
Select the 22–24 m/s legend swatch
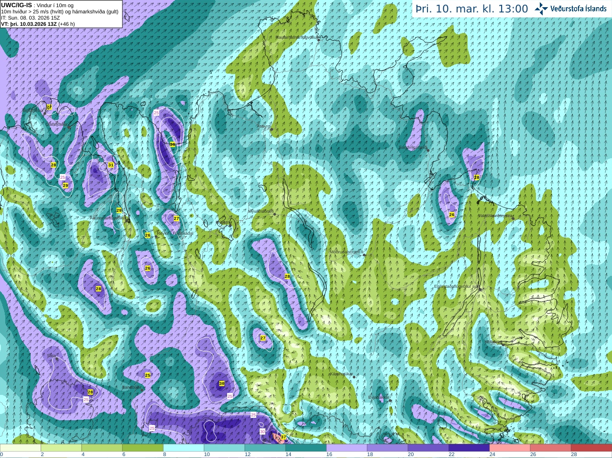pos(469,448)
